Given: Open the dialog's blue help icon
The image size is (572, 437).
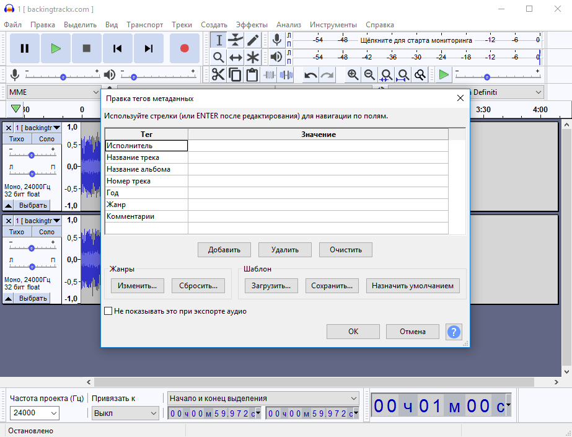Looking at the screenshot, I should click(x=454, y=332).
